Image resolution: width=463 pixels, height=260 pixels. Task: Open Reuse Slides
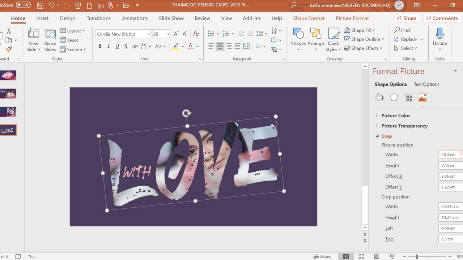click(x=50, y=40)
